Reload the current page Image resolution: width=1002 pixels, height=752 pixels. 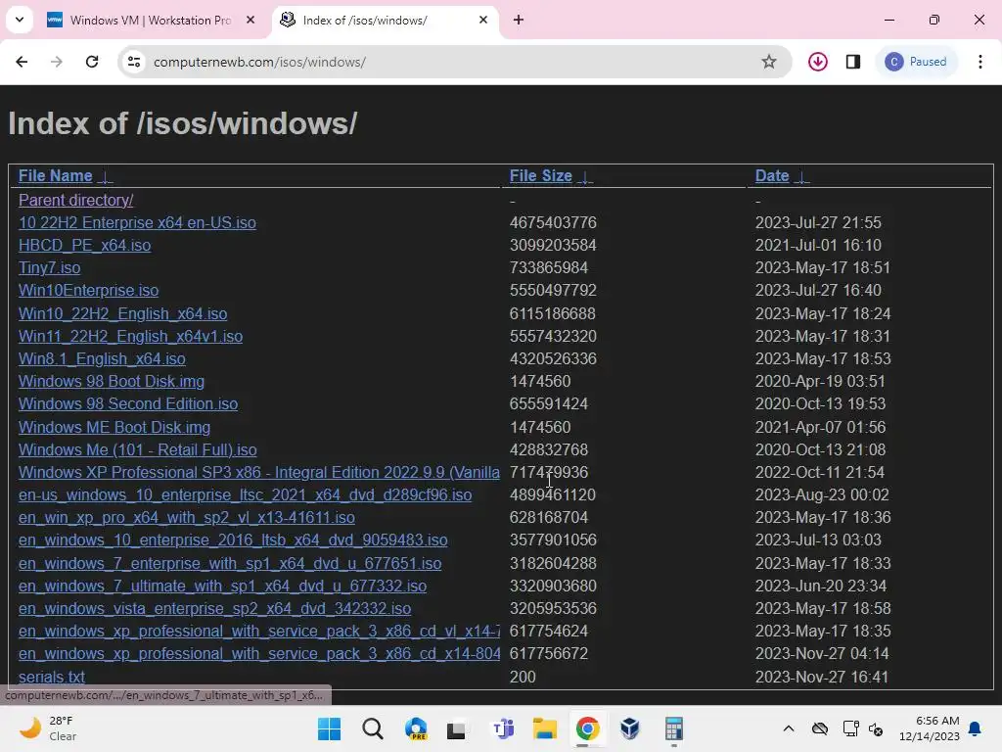point(92,62)
